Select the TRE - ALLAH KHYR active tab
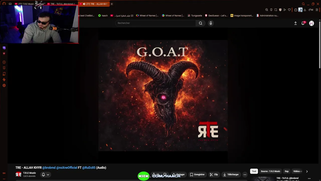 coord(94,4)
